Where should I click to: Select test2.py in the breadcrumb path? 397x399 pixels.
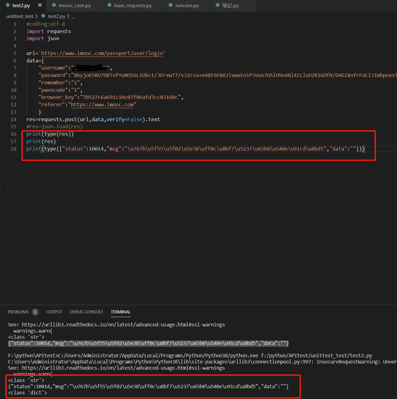(x=56, y=16)
